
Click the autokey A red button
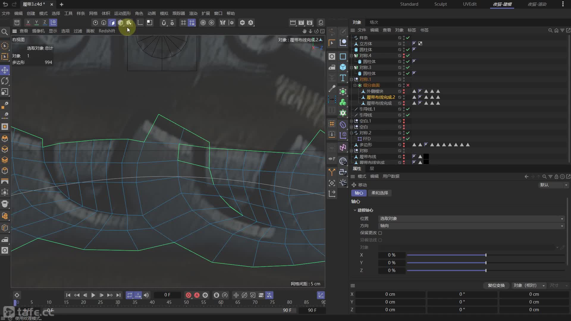pos(197,295)
